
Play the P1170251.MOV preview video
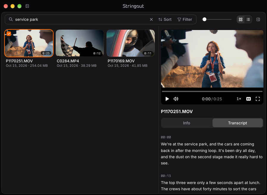click(x=167, y=99)
